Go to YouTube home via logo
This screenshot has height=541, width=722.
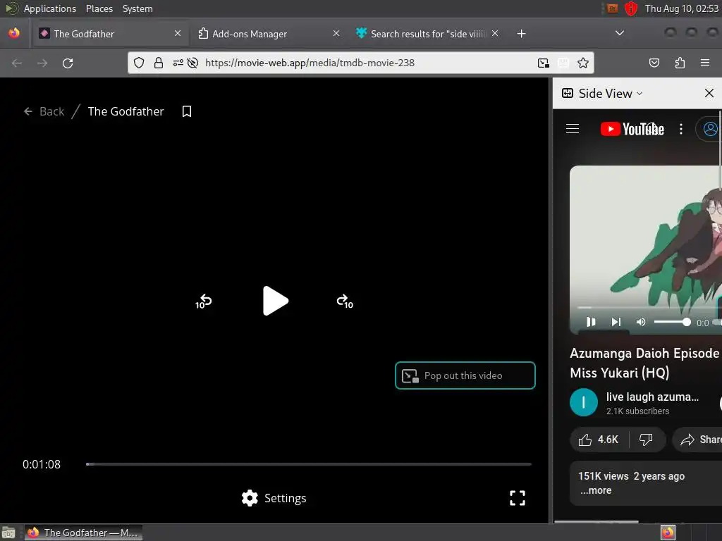(632, 129)
